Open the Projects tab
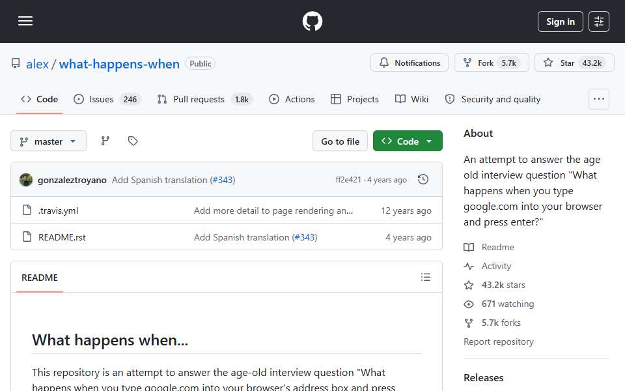 pos(354,99)
